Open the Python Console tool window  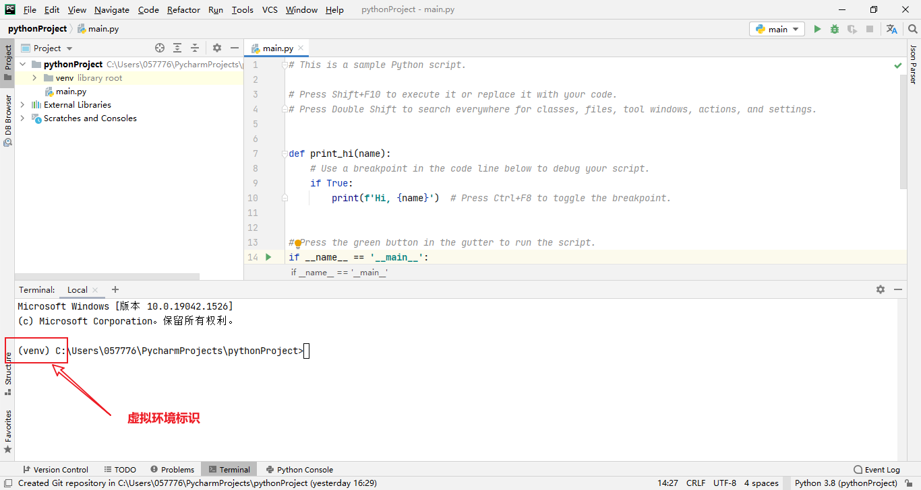(300, 470)
